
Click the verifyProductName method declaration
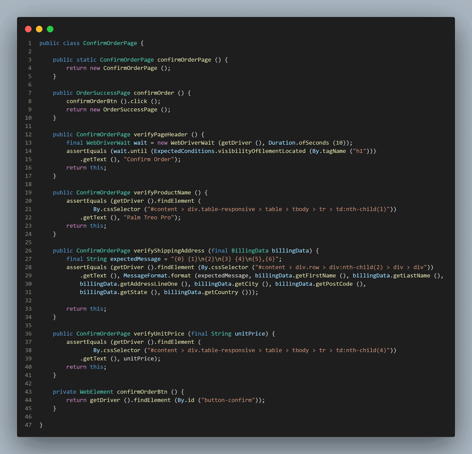(162, 192)
